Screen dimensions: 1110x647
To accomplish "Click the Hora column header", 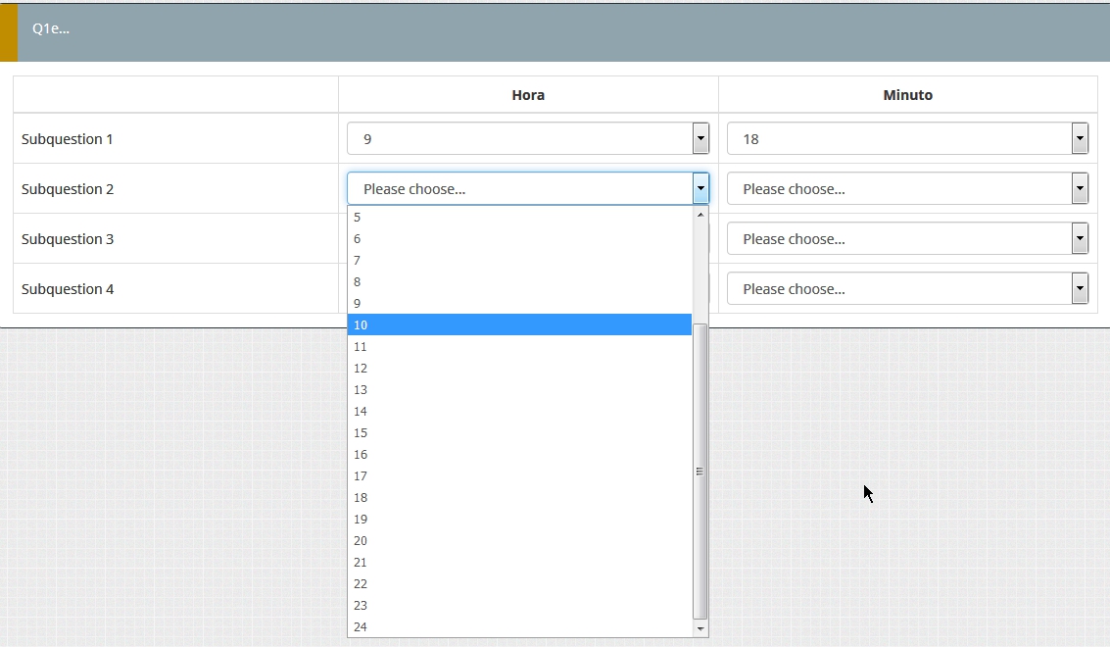I will coord(528,95).
